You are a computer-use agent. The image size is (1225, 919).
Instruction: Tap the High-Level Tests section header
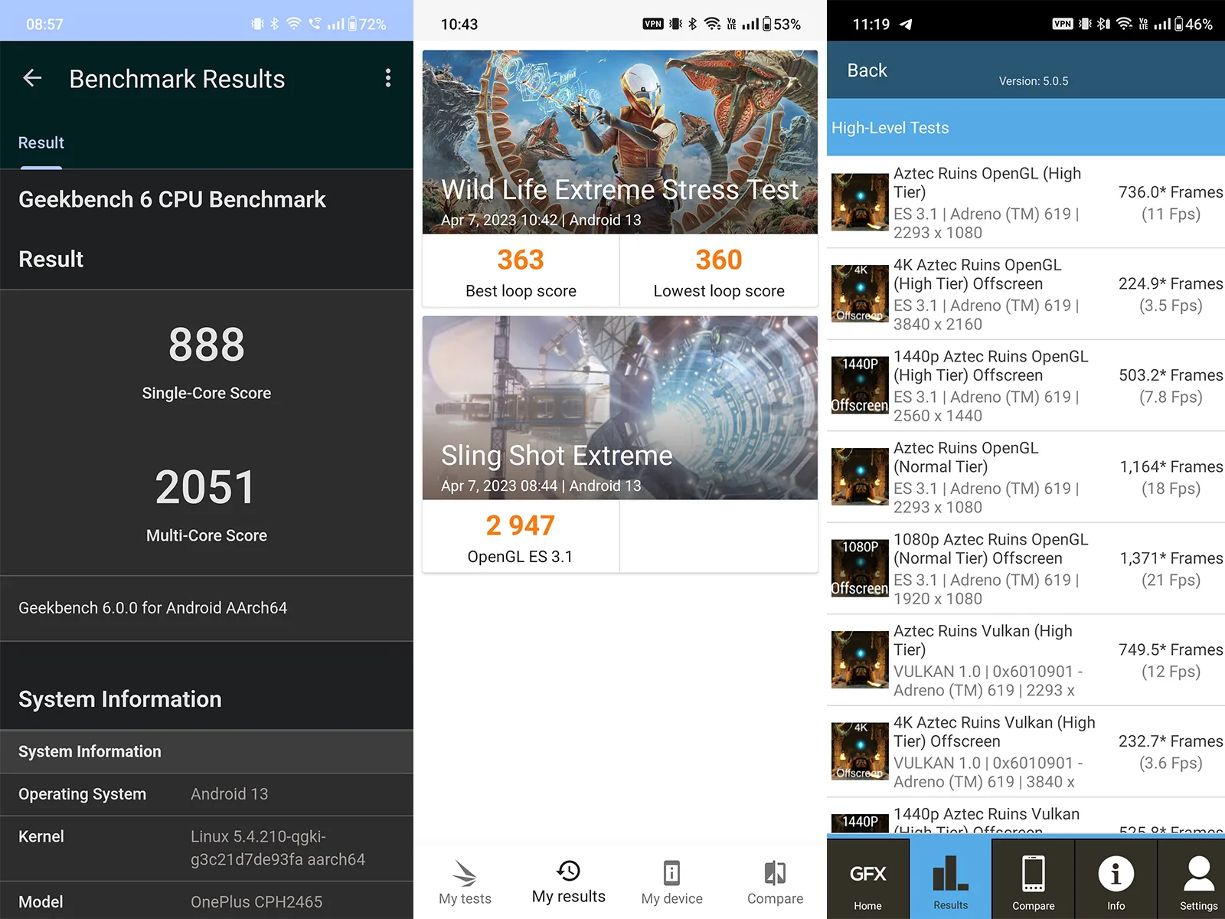pos(1026,128)
